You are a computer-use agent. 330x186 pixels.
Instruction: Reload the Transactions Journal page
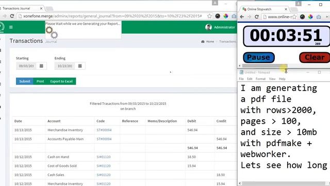[x=12, y=16]
